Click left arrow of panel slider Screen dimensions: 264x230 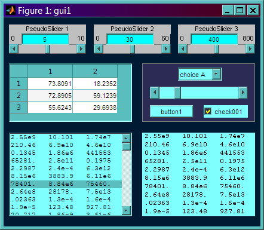tap(155, 93)
